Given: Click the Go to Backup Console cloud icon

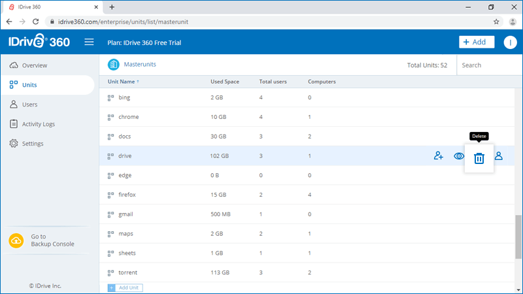Looking at the screenshot, I should (16, 240).
